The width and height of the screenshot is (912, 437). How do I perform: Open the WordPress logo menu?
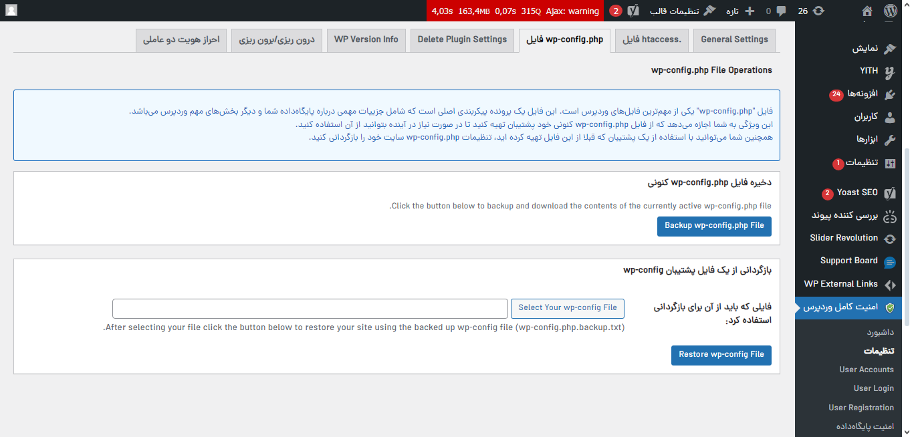[890, 11]
